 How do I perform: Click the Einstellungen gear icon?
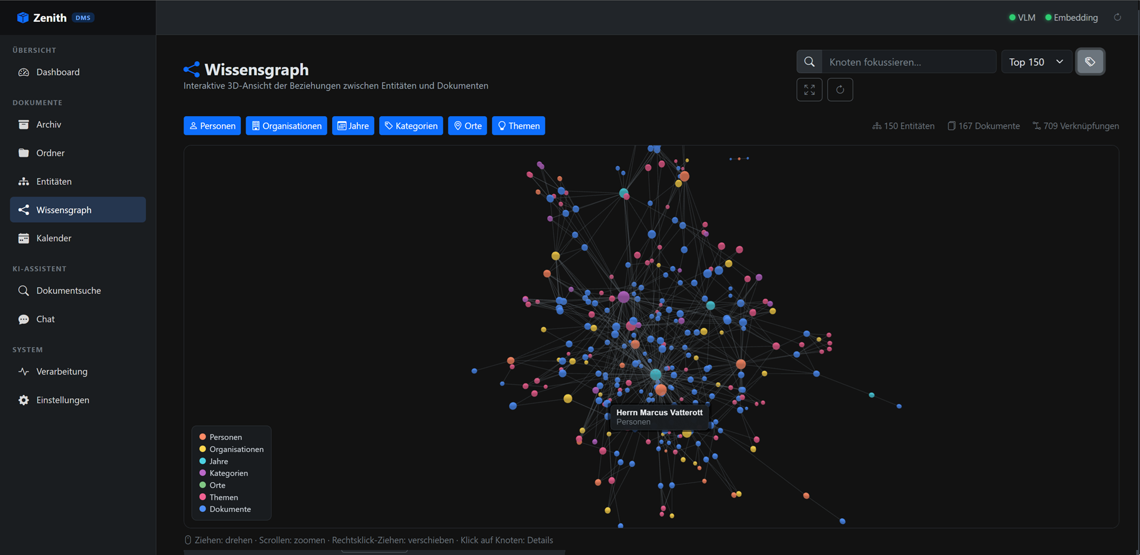click(x=24, y=400)
